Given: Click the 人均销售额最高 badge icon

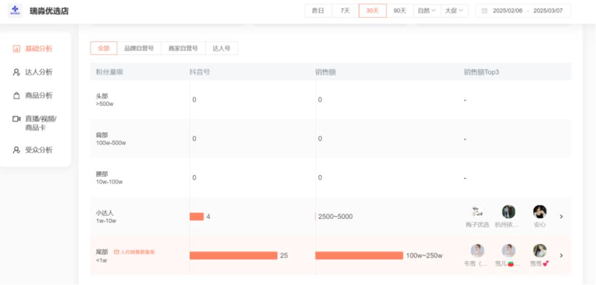Looking at the screenshot, I should [x=116, y=252].
